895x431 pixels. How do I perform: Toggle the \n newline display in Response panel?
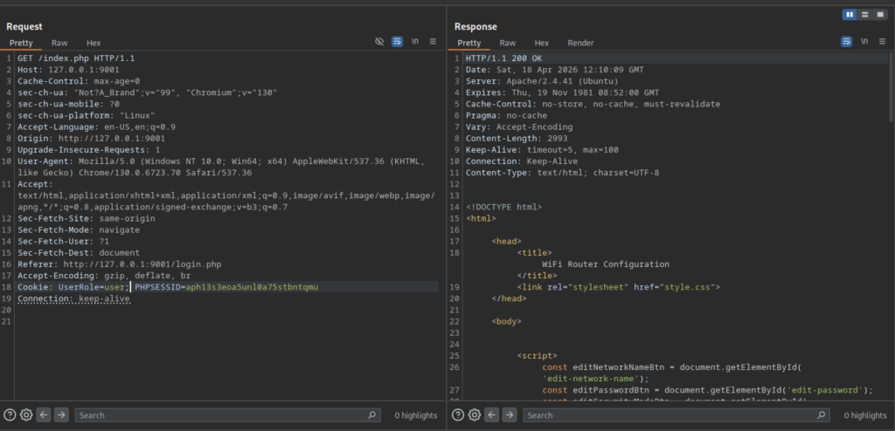[864, 42]
